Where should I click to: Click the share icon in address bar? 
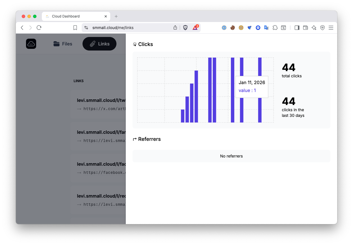pos(175,28)
